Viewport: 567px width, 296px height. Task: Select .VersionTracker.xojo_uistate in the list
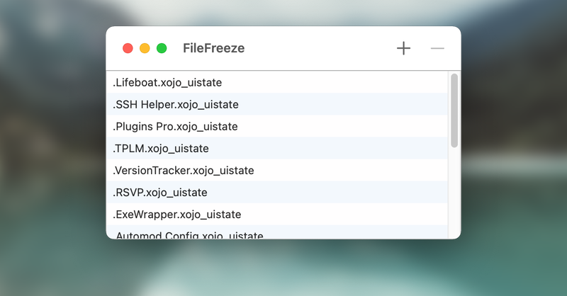pos(277,171)
